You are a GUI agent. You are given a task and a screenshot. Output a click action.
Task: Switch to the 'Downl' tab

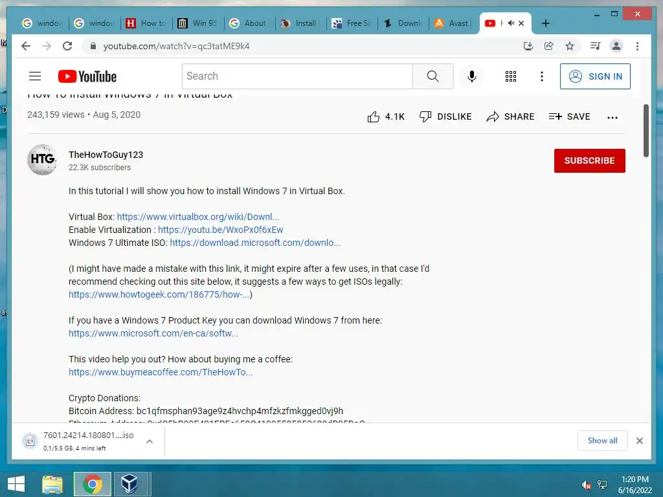404,23
